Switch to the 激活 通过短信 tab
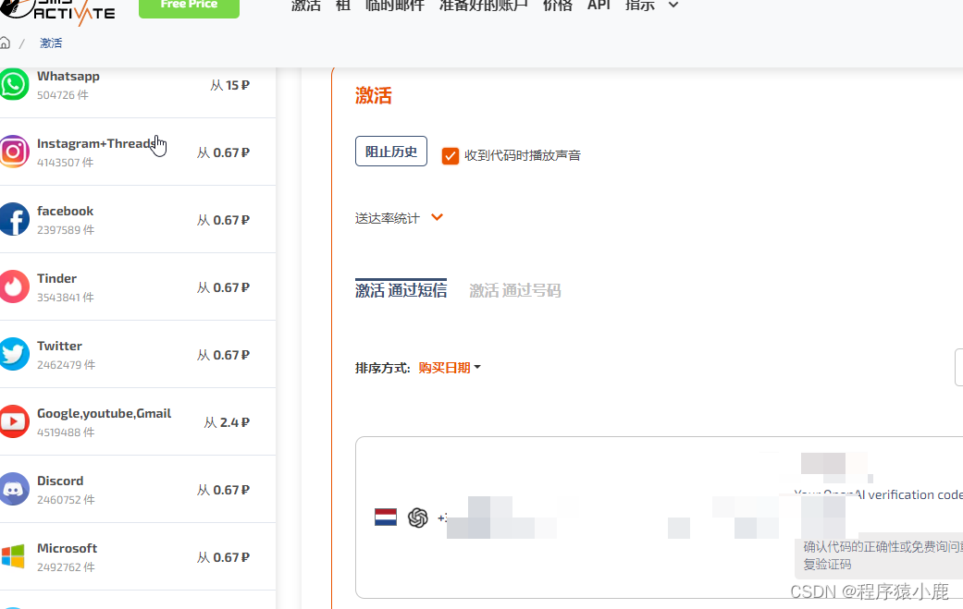Viewport: 963px width, 609px height. pos(401,289)
